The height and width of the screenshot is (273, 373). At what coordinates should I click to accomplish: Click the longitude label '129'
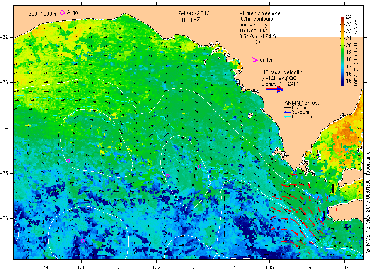(44, 268)
